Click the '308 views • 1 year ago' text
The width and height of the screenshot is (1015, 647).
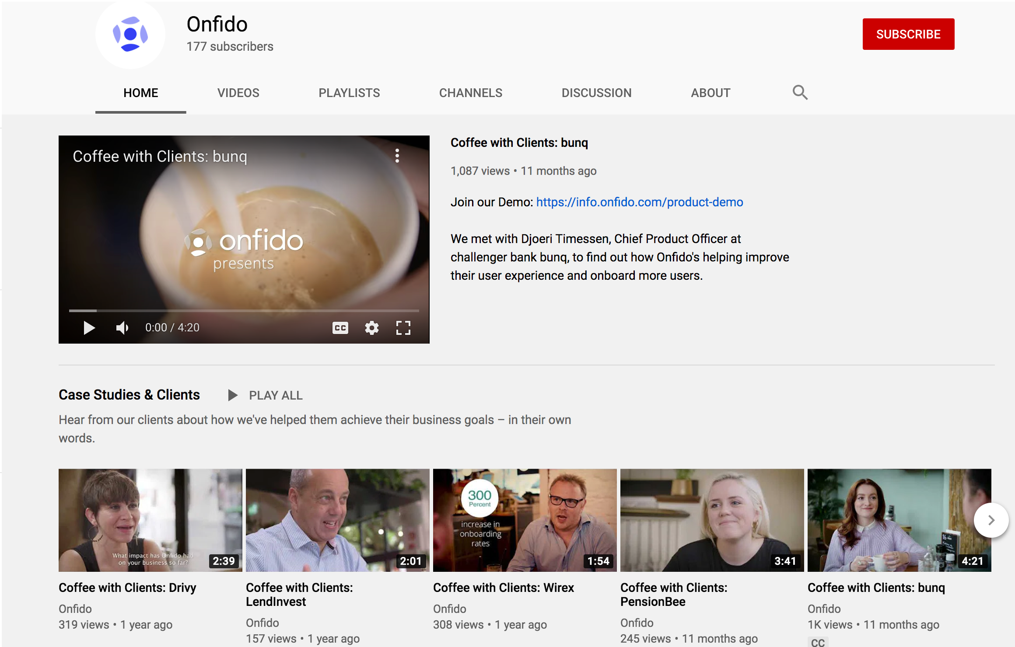(x=490, y=624)
